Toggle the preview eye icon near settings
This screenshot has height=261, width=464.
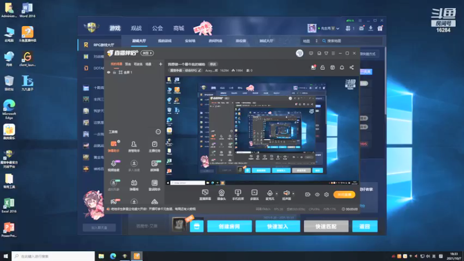point(317,194)
